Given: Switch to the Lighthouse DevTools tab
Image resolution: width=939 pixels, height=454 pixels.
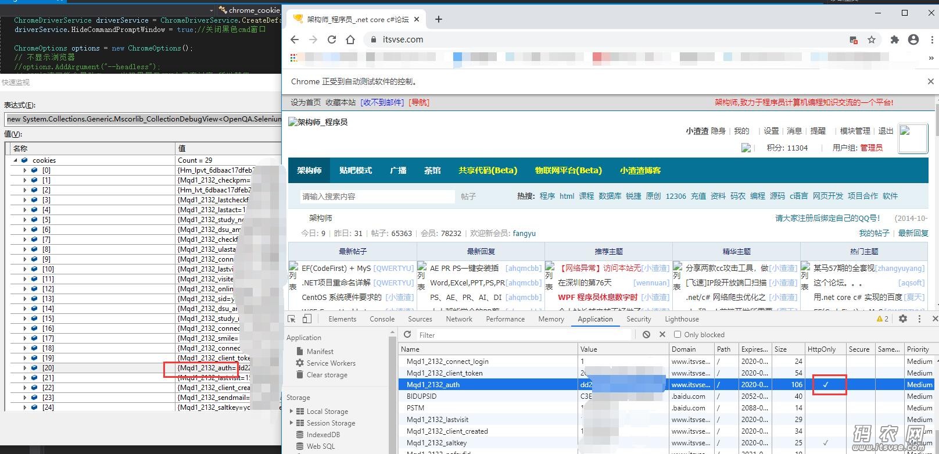Looking at the screenshot, I should (x=682, y=319).
